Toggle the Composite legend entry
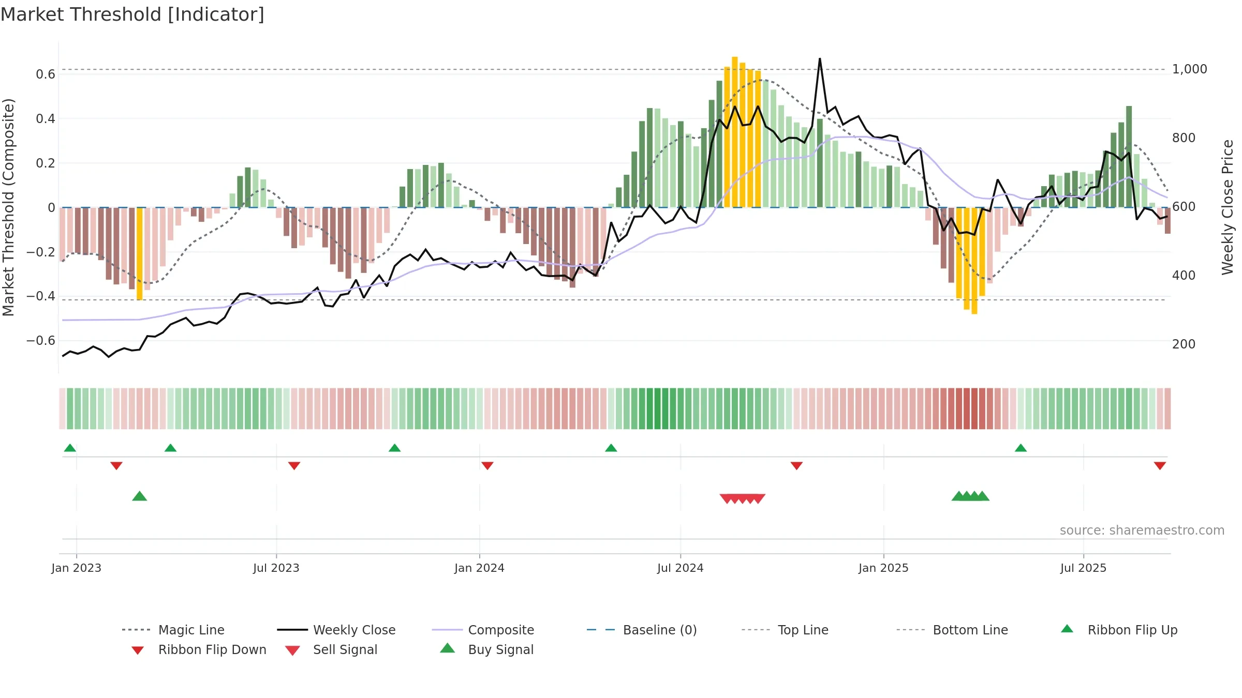Viewport: 1242px width, 698px height. click(x=483, y=630)
